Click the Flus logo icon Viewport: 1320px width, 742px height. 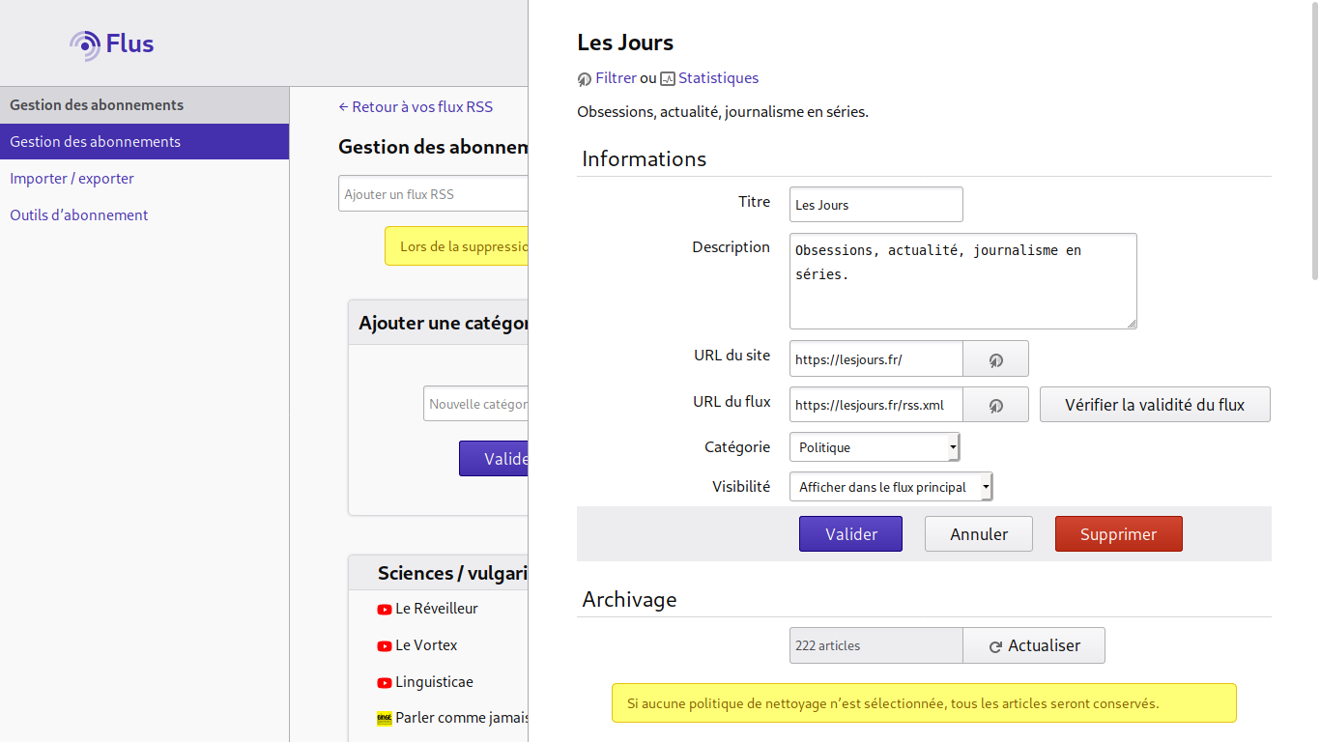(83, 43)
